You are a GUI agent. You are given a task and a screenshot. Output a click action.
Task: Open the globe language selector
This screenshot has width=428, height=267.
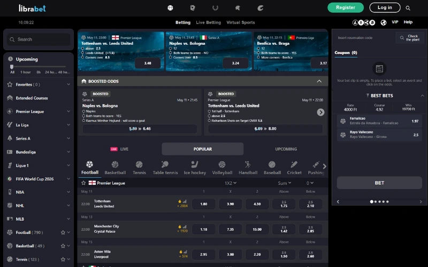coord(384,22)
